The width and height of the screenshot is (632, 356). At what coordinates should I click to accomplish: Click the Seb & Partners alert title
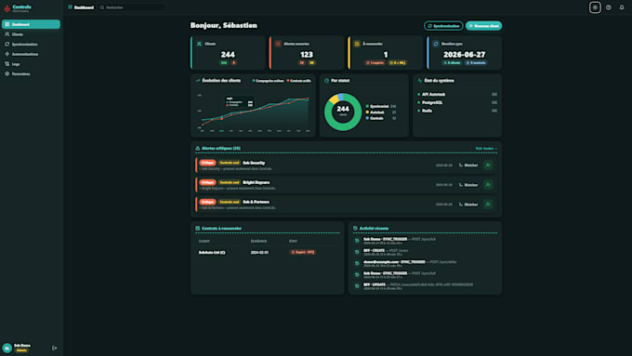[256, 202]
